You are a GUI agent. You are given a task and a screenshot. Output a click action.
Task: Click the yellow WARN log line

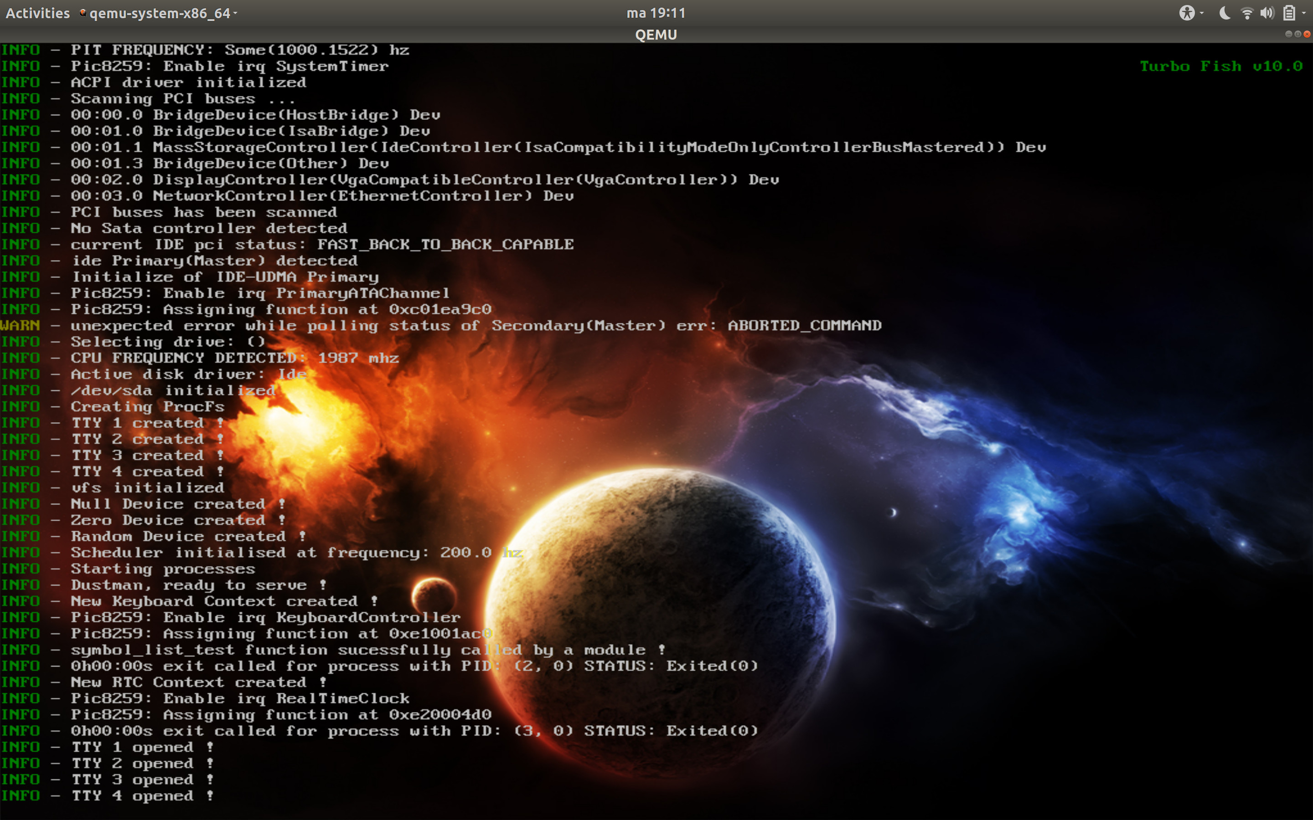(x=440, y=325)
